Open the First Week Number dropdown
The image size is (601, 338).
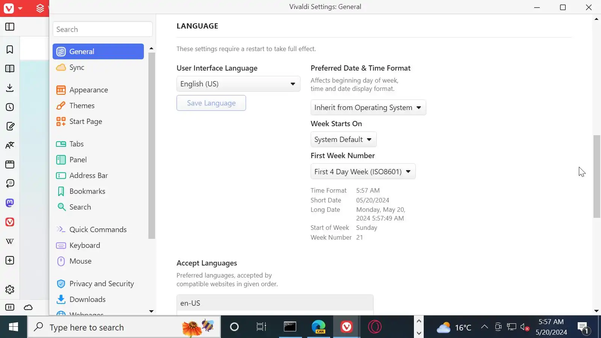(363, 172)
